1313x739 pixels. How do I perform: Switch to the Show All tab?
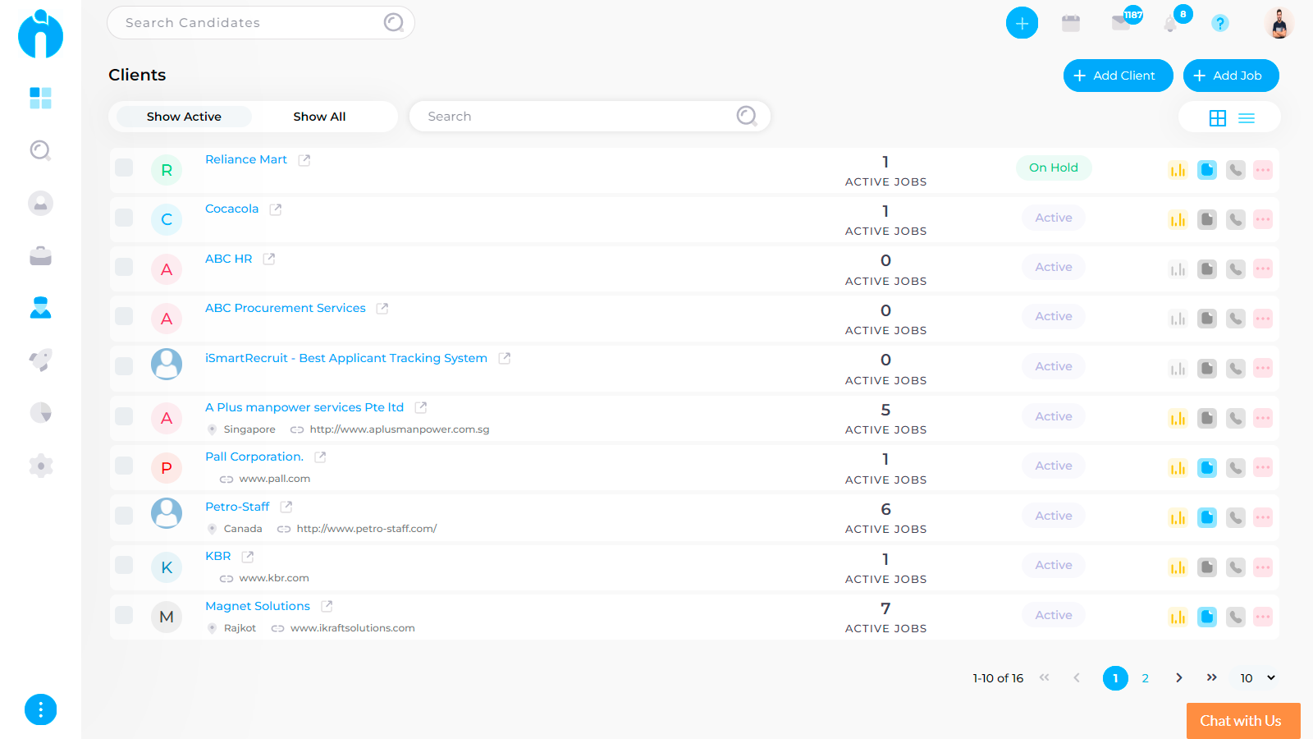[x=319, y=117]
